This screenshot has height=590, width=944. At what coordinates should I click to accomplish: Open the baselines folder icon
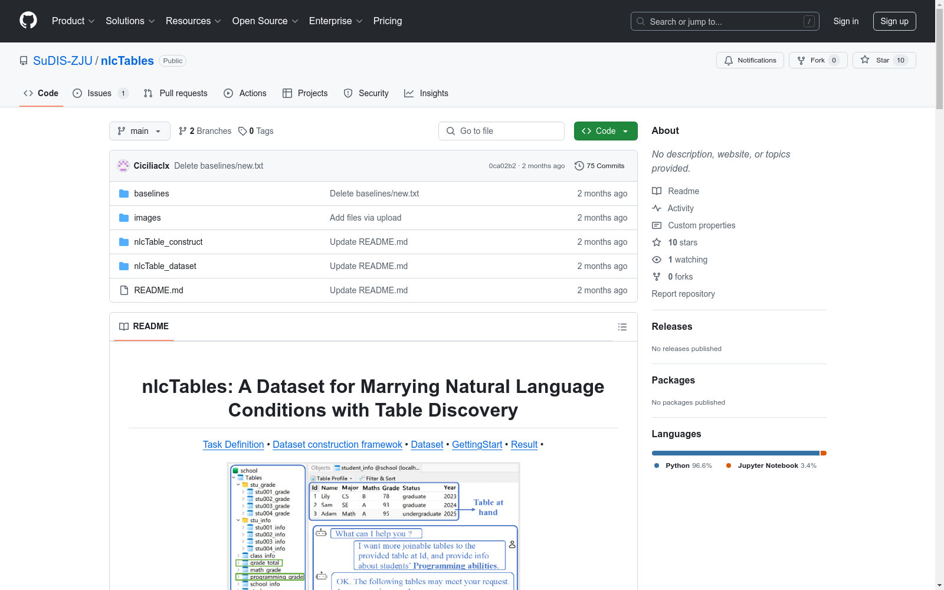point(124,194)
